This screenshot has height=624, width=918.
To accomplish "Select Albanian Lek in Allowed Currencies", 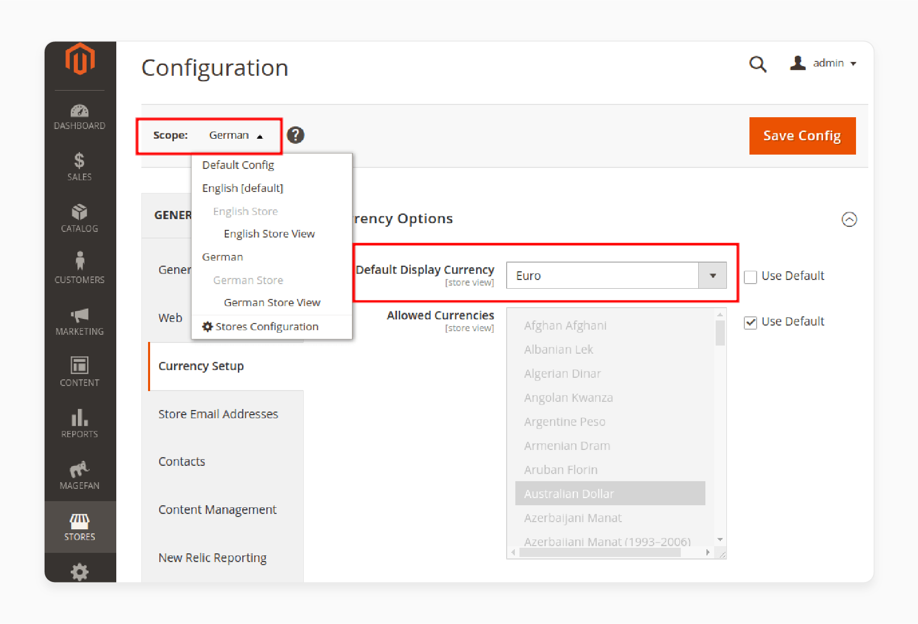I will (610, 350).
